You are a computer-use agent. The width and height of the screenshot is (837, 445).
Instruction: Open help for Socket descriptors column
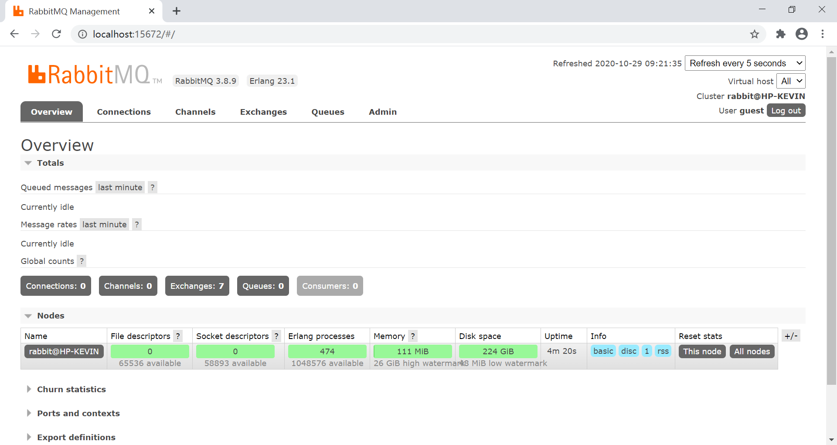(276, 336)
